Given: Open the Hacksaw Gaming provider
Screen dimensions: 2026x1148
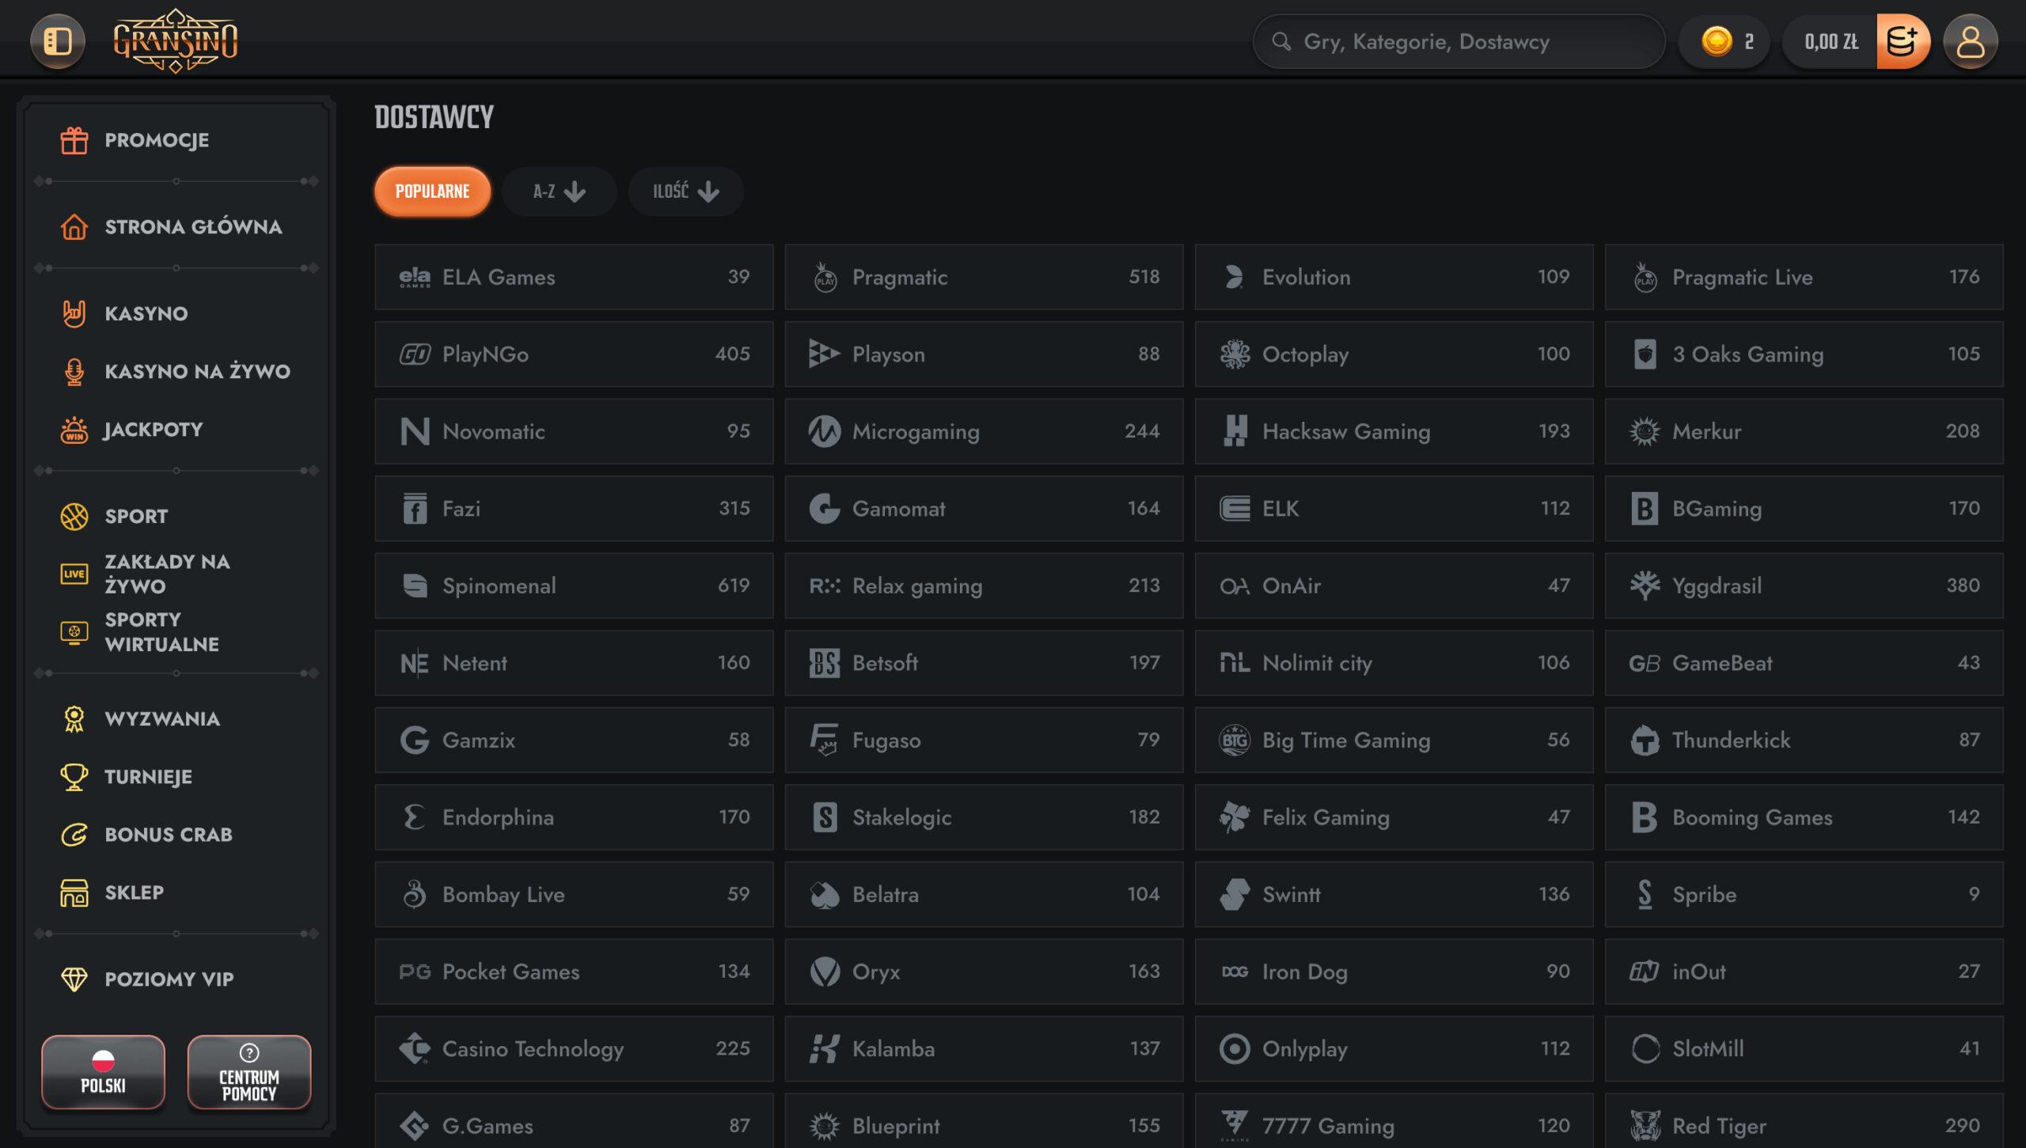Looking at the screenshot, I should click(x=1393, y=431).
